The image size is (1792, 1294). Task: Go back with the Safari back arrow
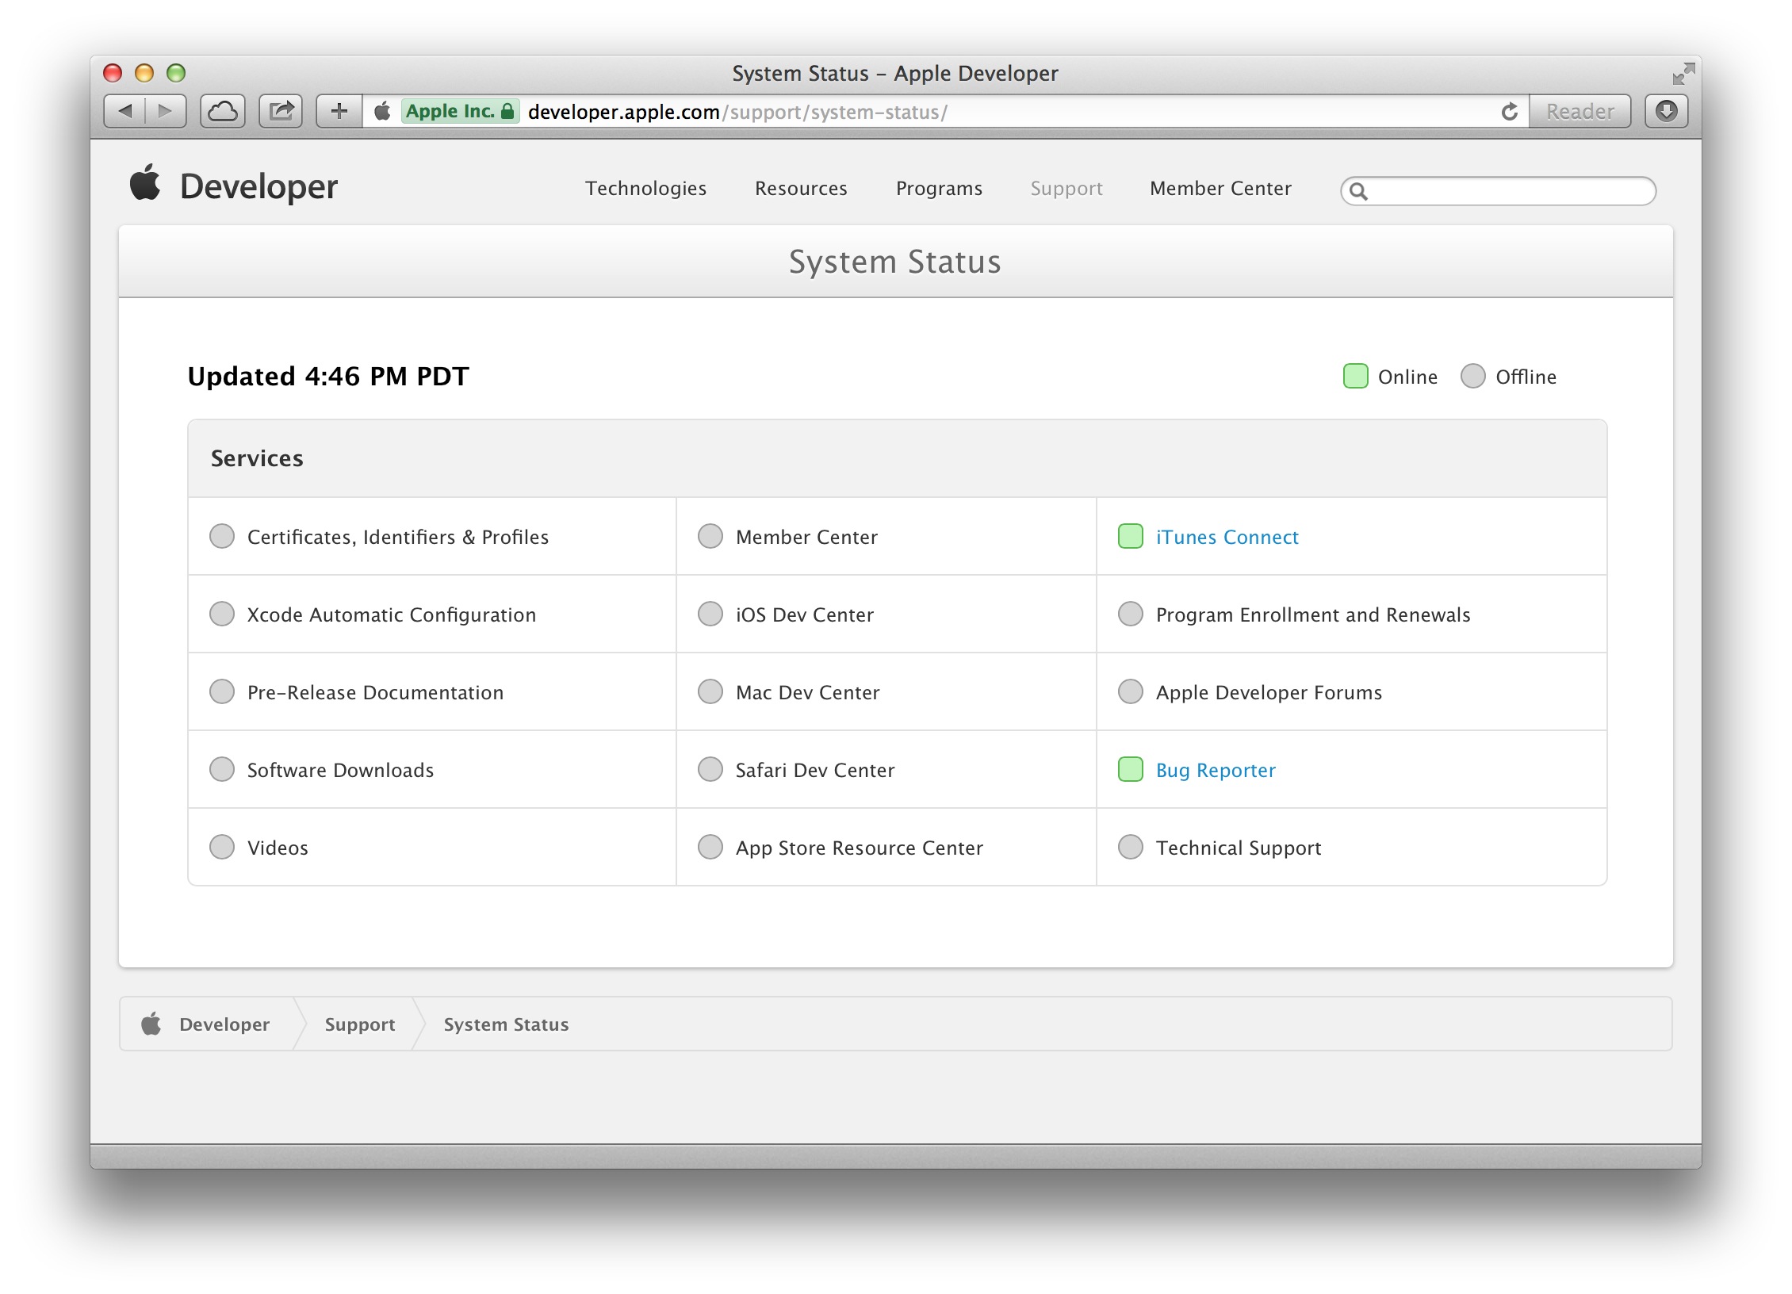tap(124, 111)
